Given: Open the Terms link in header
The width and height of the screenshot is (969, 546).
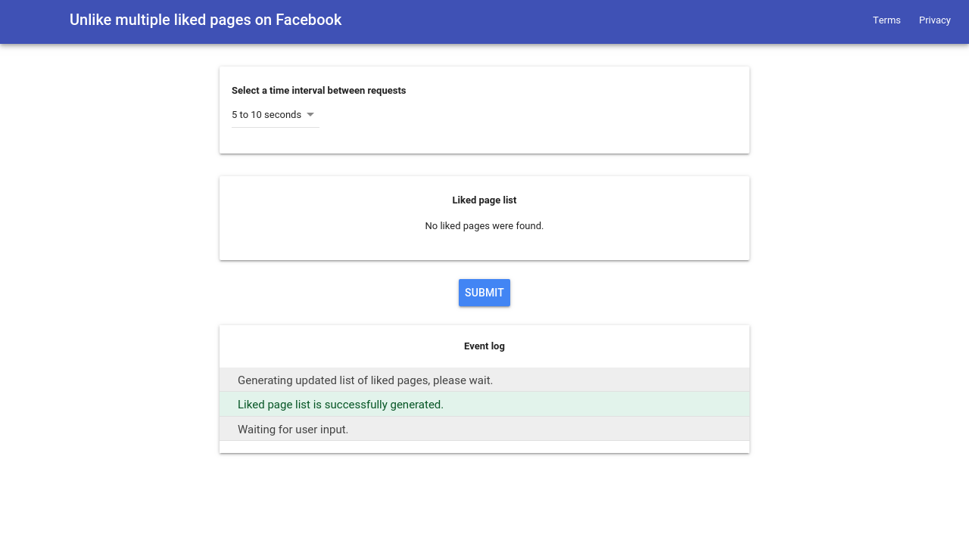Looking at the screenshot, I should (x=886, y=20).
